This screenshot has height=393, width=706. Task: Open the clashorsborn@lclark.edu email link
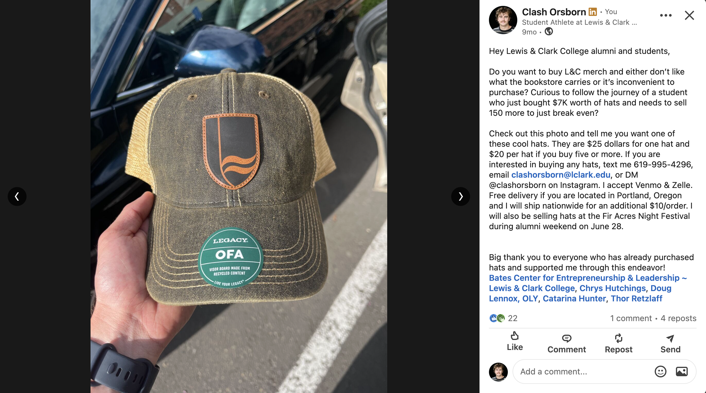(x=561, y=175)
